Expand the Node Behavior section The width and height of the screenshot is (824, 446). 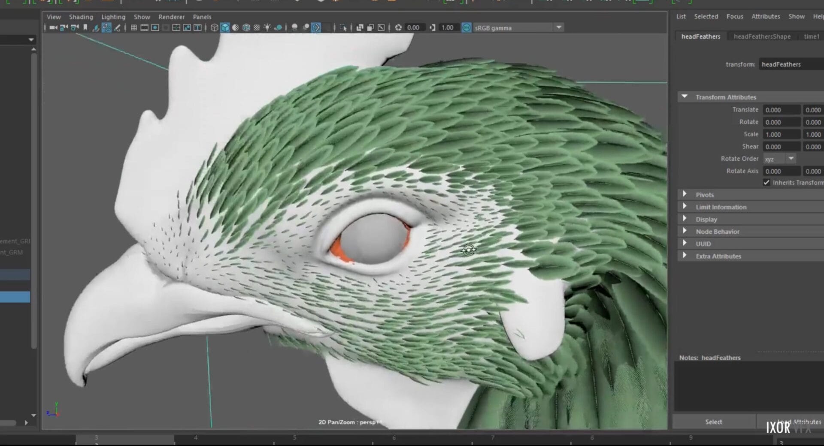tap(685, 231)
